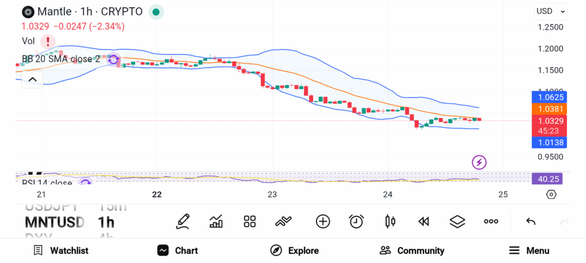Open the indicators wave-line icon
Viewport: 586px width, 263px height.
tap(284, 221)
